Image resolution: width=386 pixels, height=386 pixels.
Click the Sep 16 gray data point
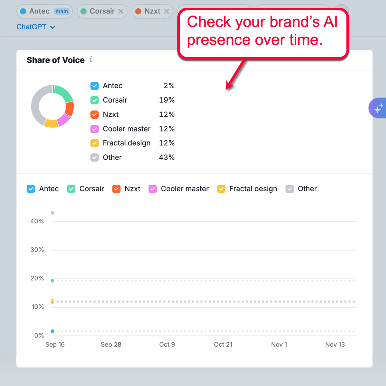coord(52,213)
